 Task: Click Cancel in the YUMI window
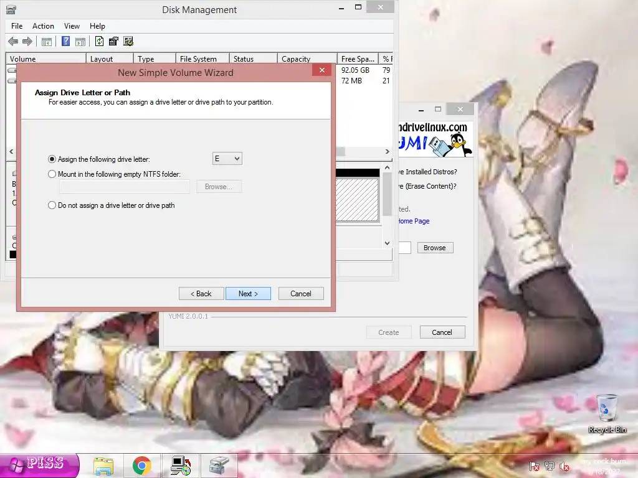pyautogui.click(x=442, y=332)
